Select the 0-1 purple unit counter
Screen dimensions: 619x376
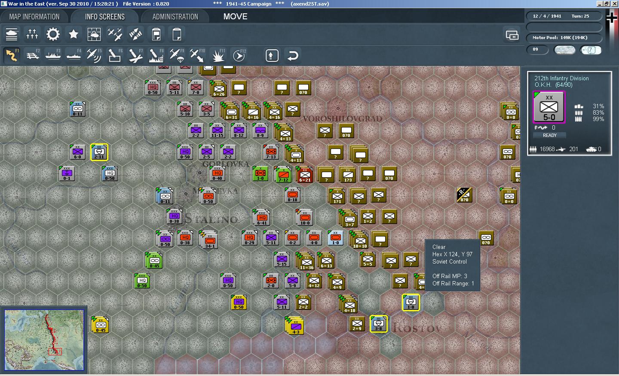coord(67,173)
